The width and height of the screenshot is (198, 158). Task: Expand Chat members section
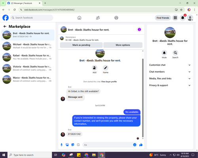[x=170, y=72]
